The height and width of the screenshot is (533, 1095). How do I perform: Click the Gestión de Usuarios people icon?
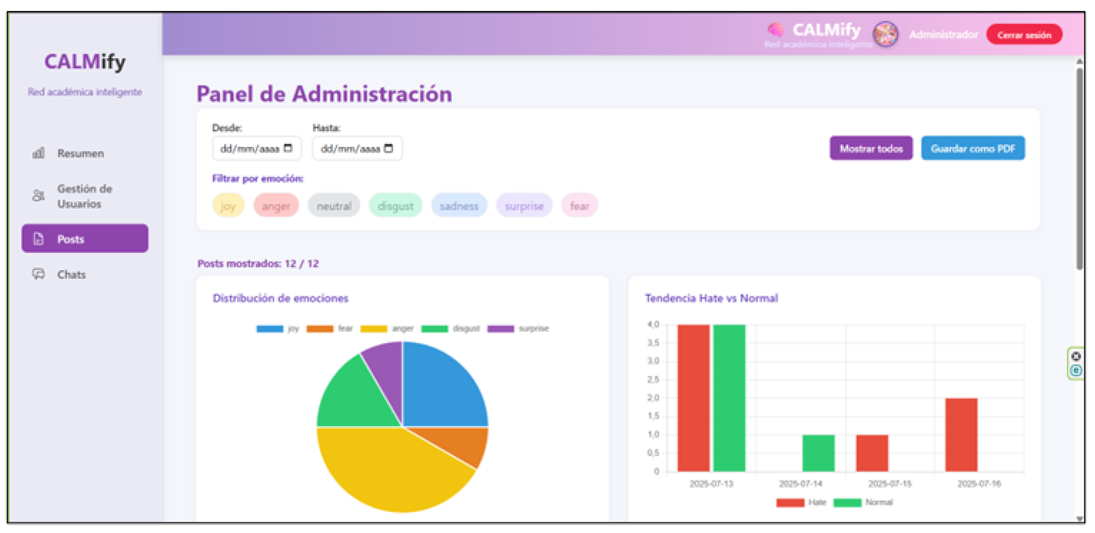pyautogui.click(x=38, y=195)
